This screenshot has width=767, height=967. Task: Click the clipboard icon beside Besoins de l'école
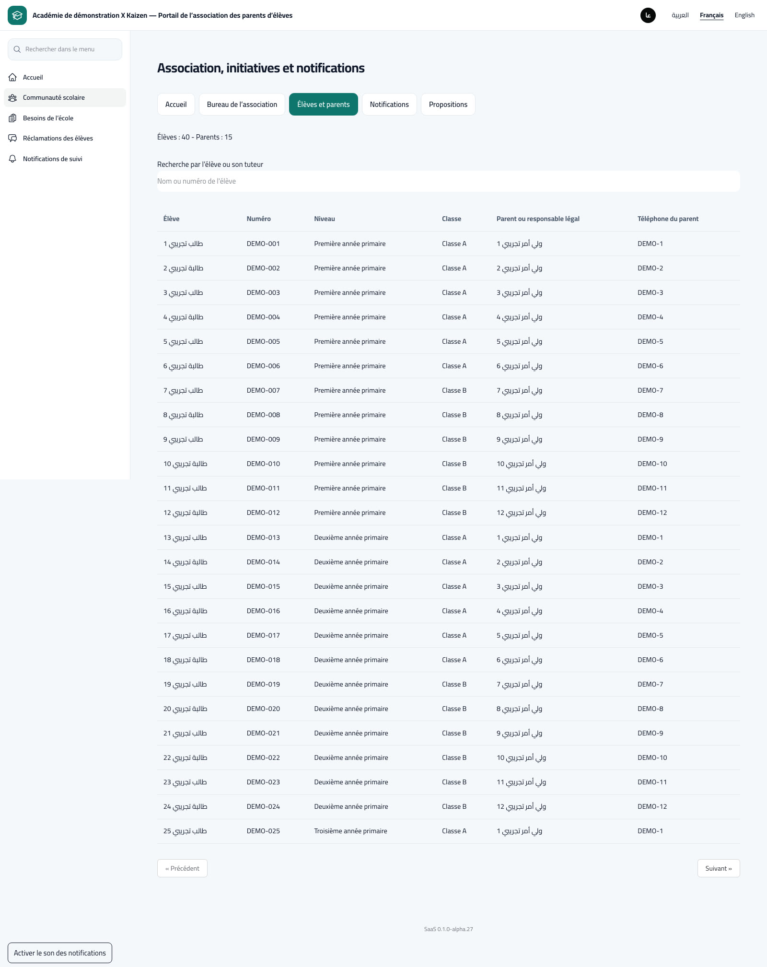13,118
